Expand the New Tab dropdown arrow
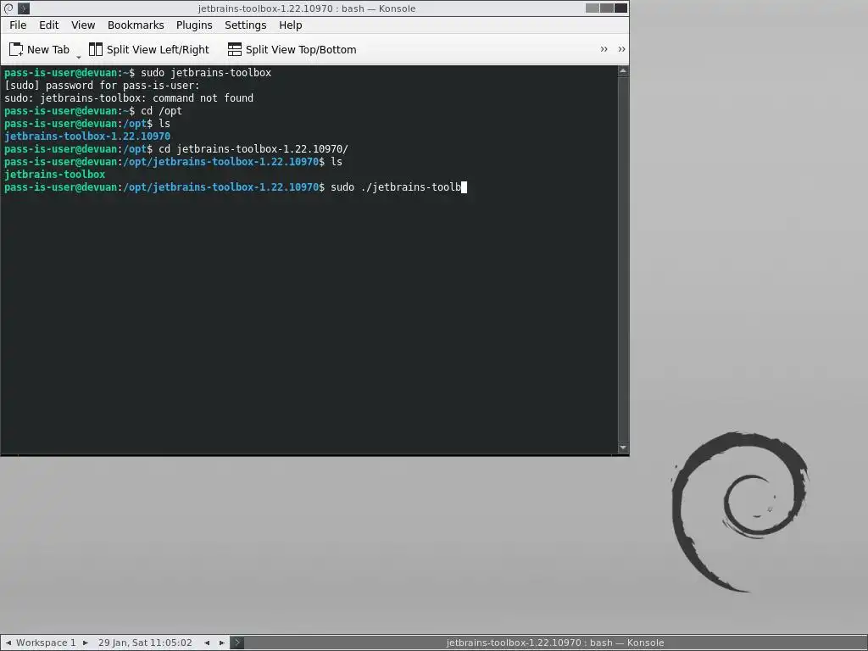Screen dimensions: 868x651 [x=79, y=57]
